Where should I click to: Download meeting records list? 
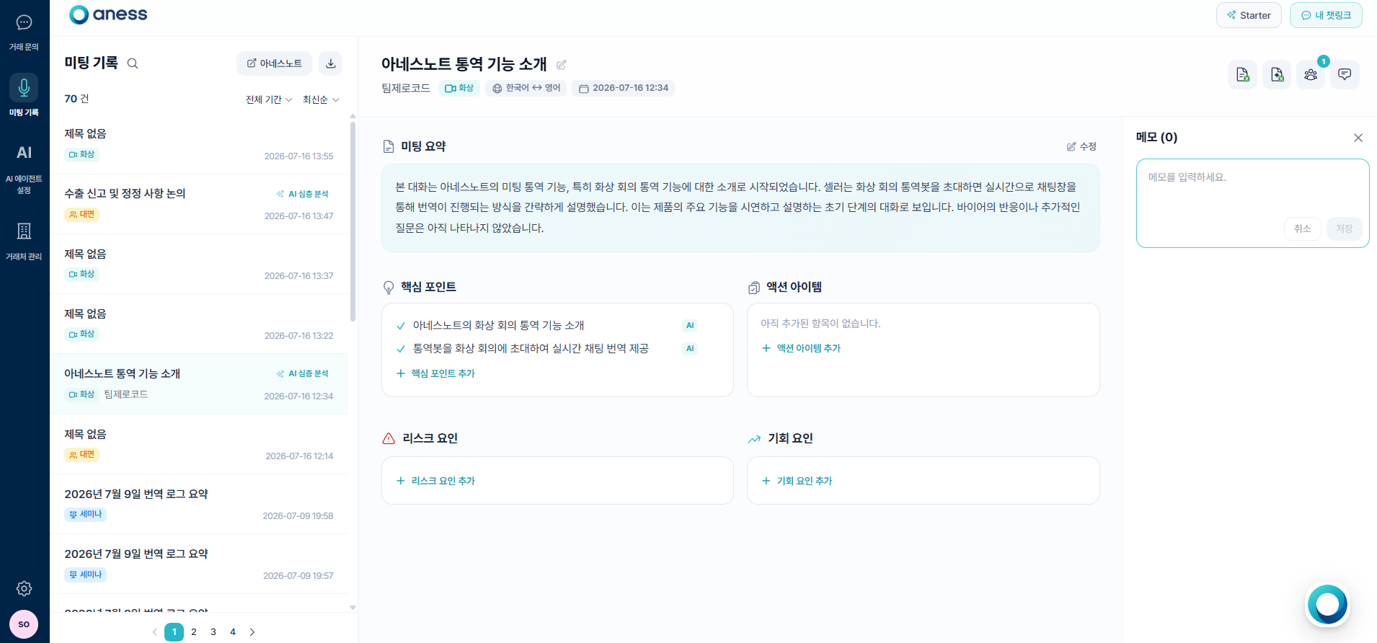[x=331, y=63]
